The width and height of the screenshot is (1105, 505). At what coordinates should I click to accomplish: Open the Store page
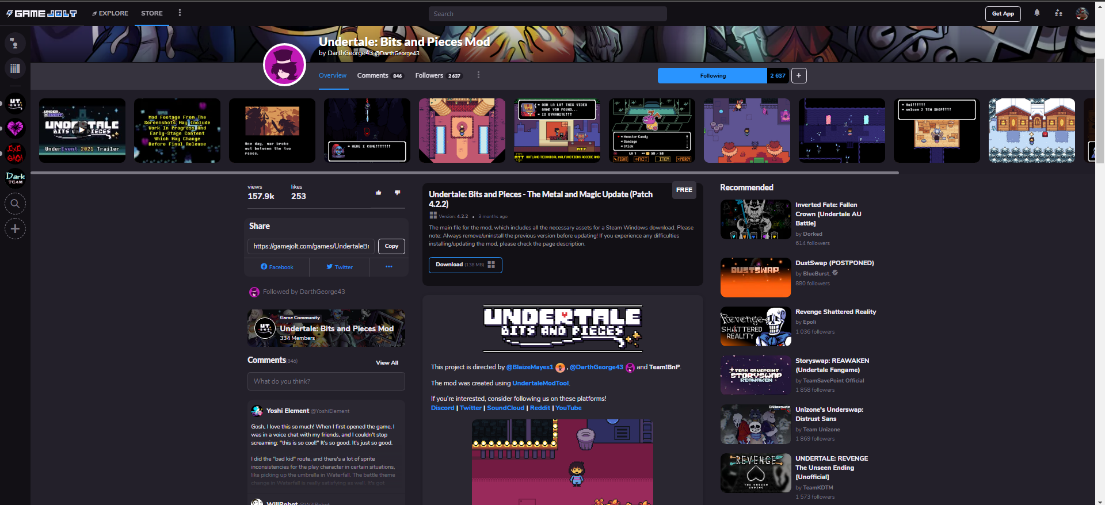(x=152, y=13)
